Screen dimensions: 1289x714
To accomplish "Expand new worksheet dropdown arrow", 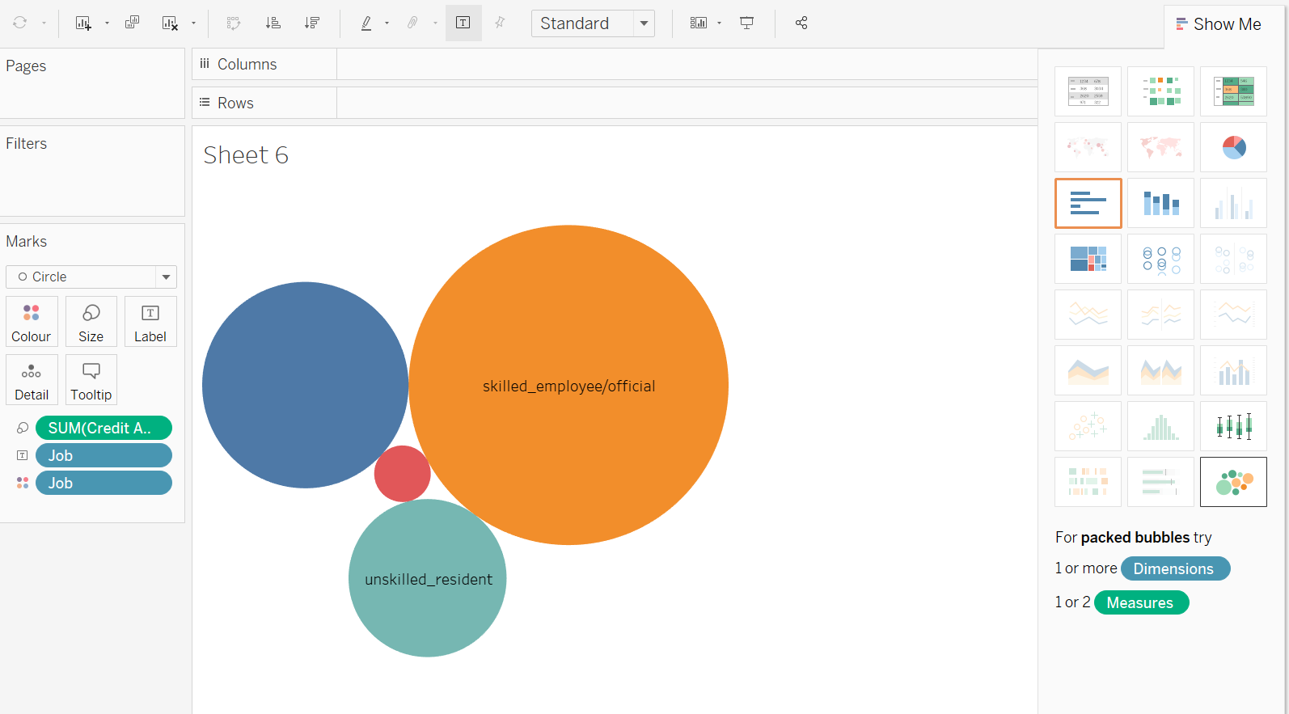I will pos(107,23).
